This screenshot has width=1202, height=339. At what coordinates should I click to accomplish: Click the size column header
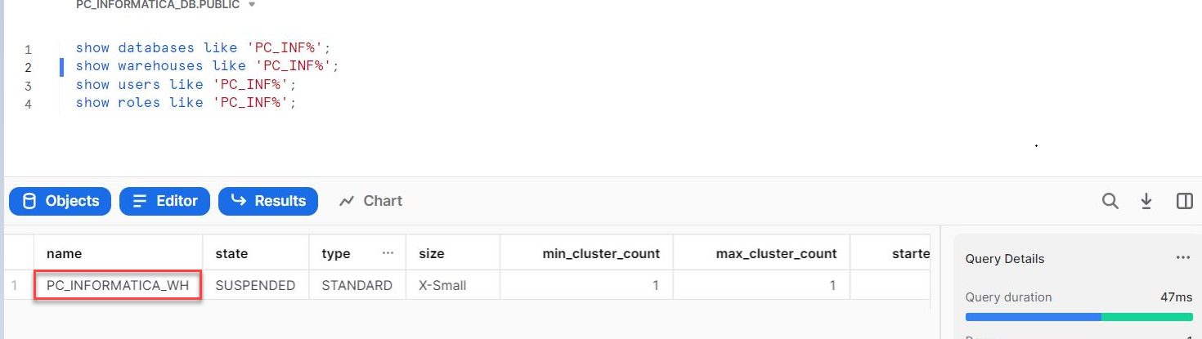[432, 253]
